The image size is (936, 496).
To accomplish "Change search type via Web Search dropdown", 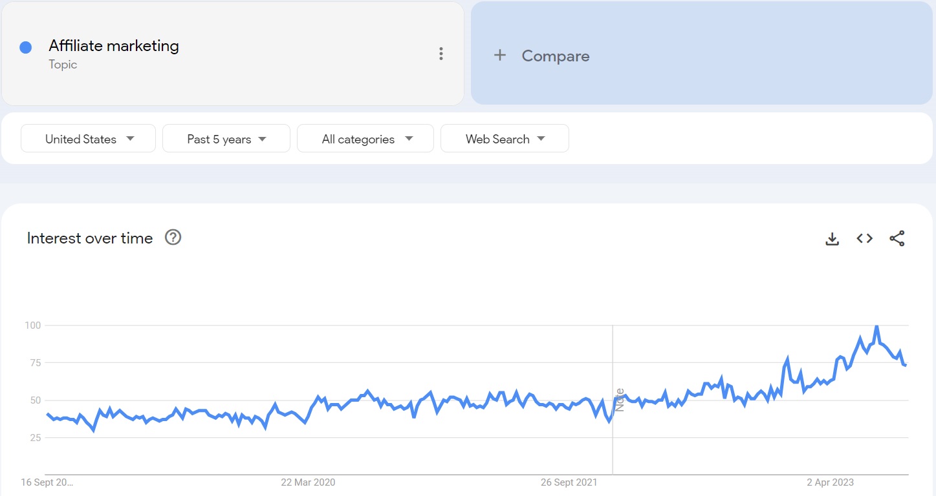I will click(x=505, y=138).
